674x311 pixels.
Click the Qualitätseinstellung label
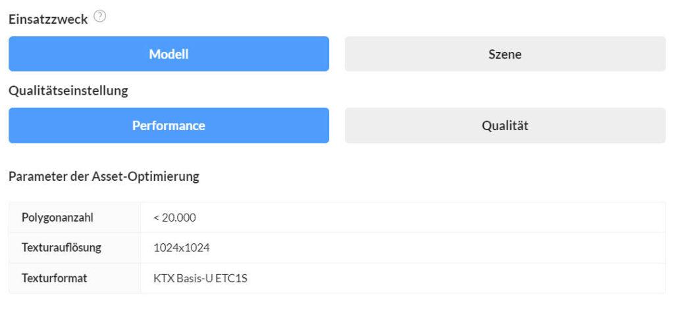68,91
